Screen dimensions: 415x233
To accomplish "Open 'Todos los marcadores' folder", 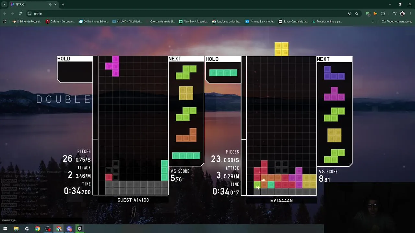I will click(x=397, y=22).
